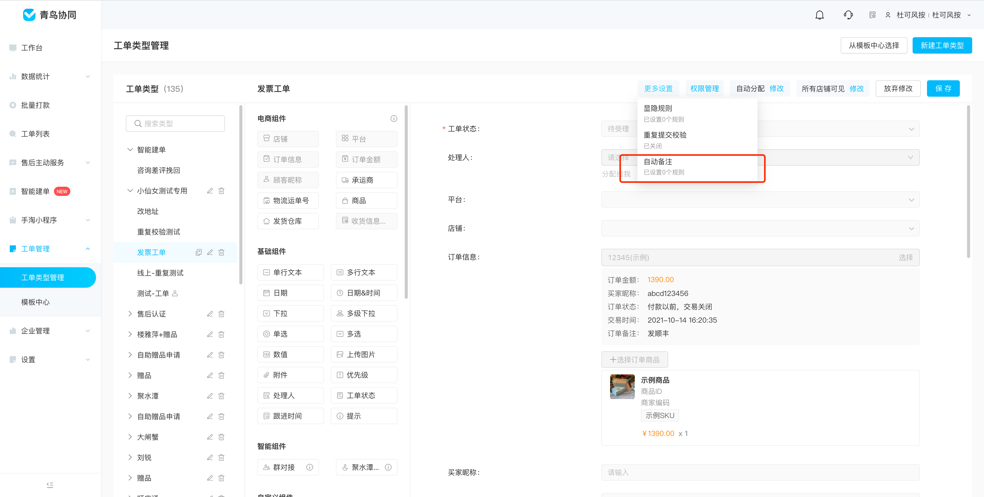Select 线上-重复测试 work order type
The image size is (984, 497).
(x=160, y=273)
